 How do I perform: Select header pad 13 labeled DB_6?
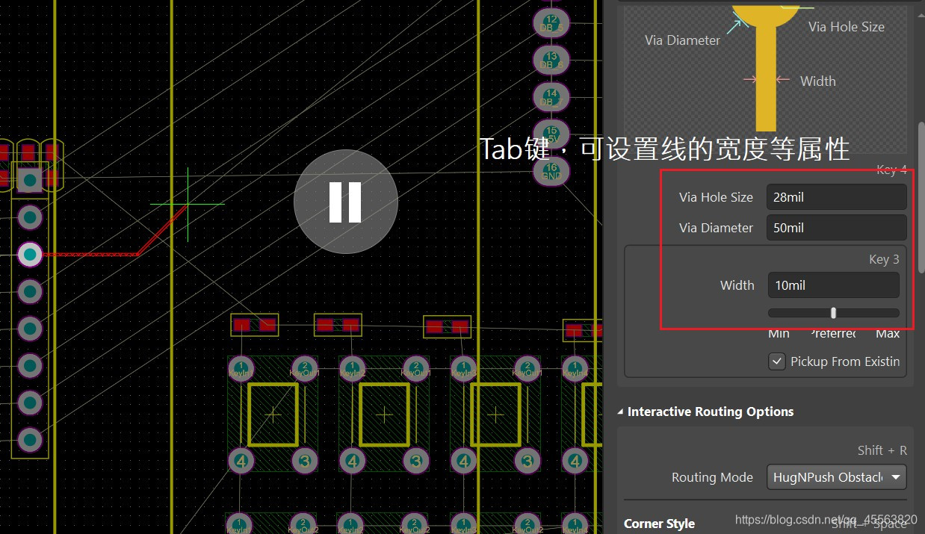click(x=551, y=60)
